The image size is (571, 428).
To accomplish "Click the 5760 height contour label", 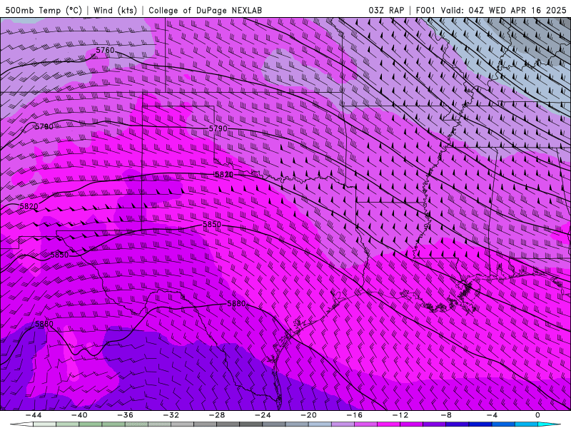I will point(105,50).
